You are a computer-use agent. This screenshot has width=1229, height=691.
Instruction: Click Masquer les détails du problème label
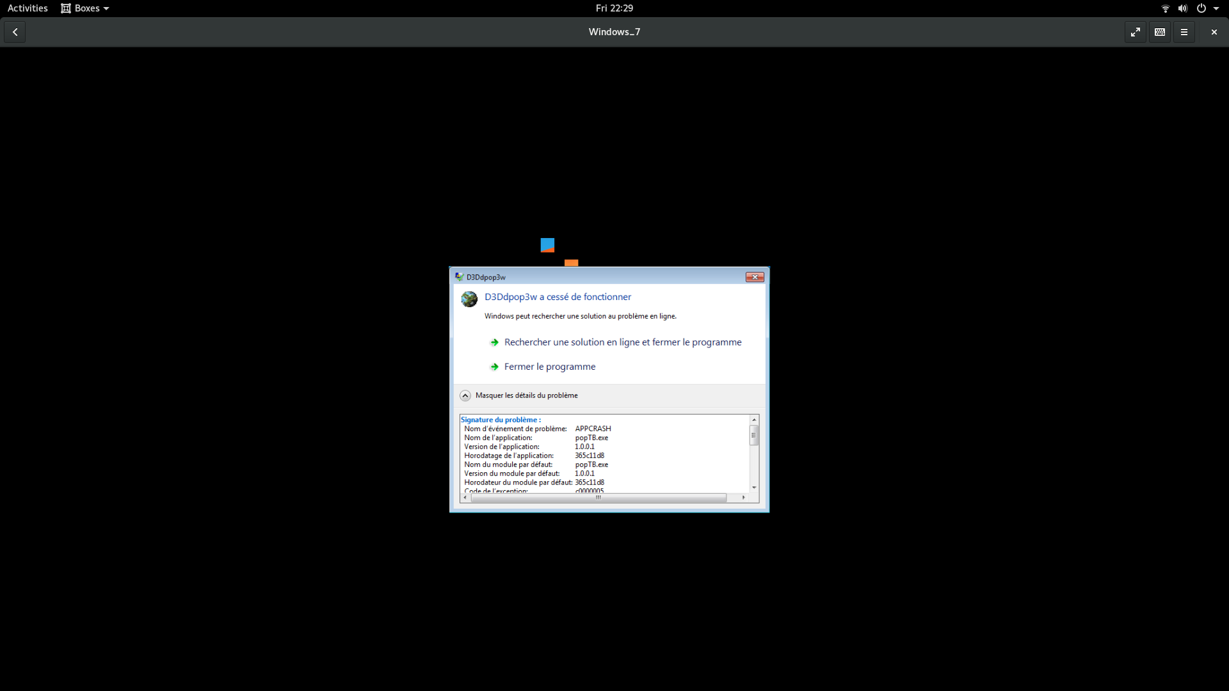[x=526, y=395]
